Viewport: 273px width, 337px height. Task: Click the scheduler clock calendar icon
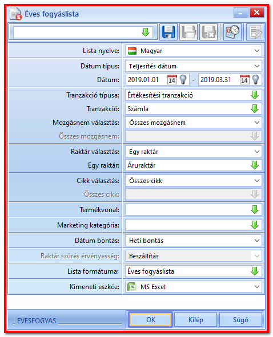coord(232,32)
